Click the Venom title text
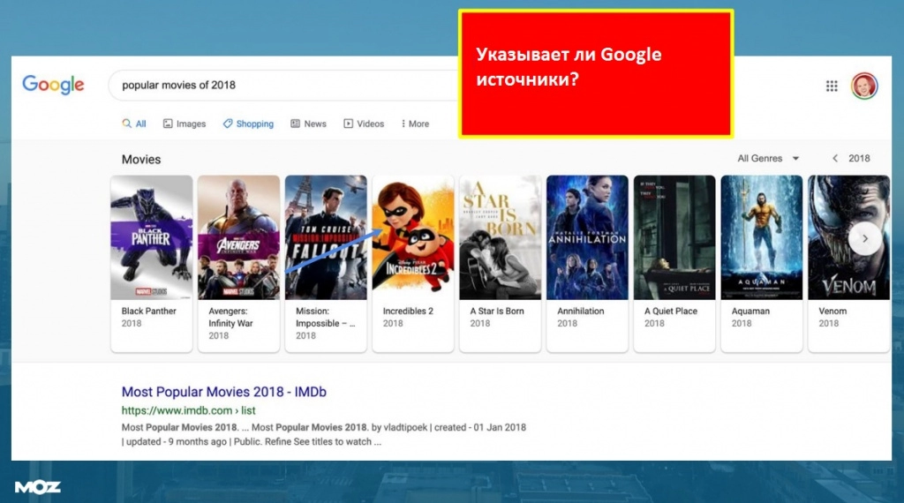 coord(832,312)
